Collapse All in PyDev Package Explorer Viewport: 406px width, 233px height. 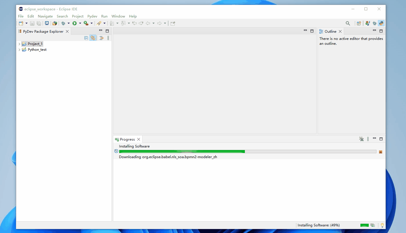86,38
